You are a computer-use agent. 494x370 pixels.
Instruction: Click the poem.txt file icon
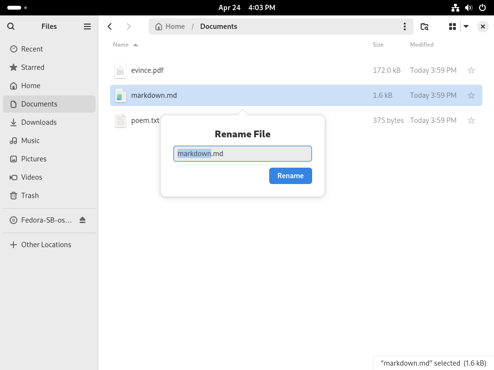point(120,120)
